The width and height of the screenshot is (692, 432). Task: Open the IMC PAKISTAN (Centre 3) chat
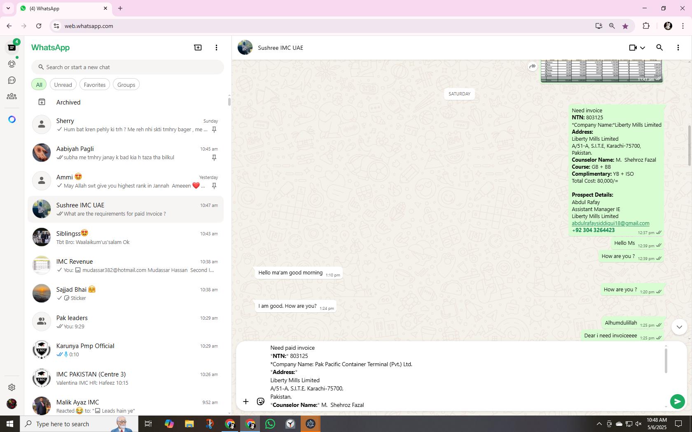point(126,378)
